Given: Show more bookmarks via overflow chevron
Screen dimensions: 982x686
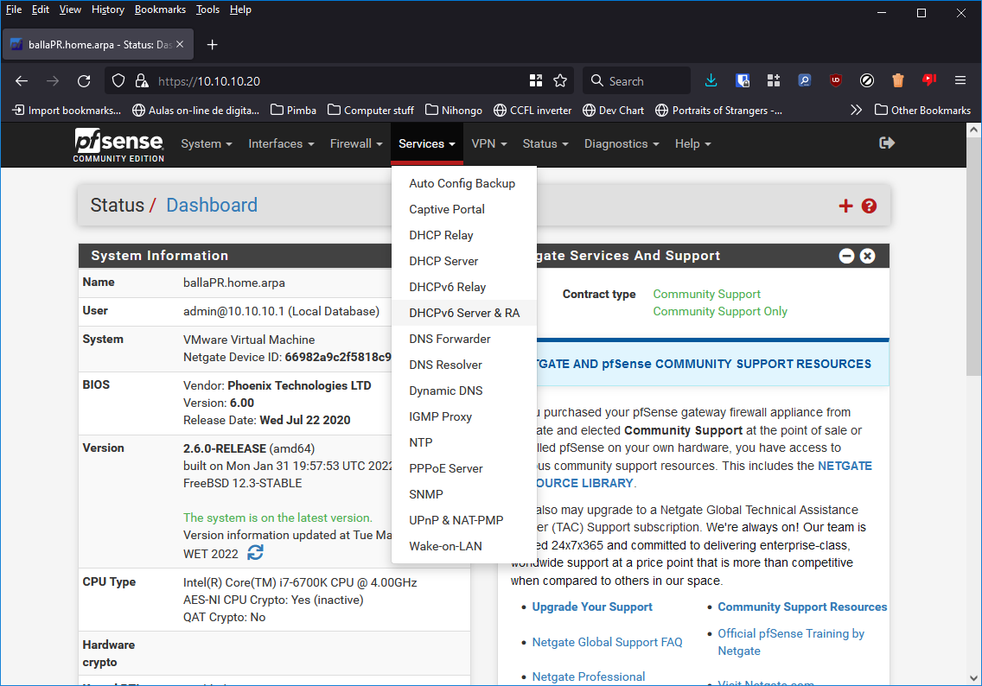Looking at the screenshot, I should (x=856, y=110).
